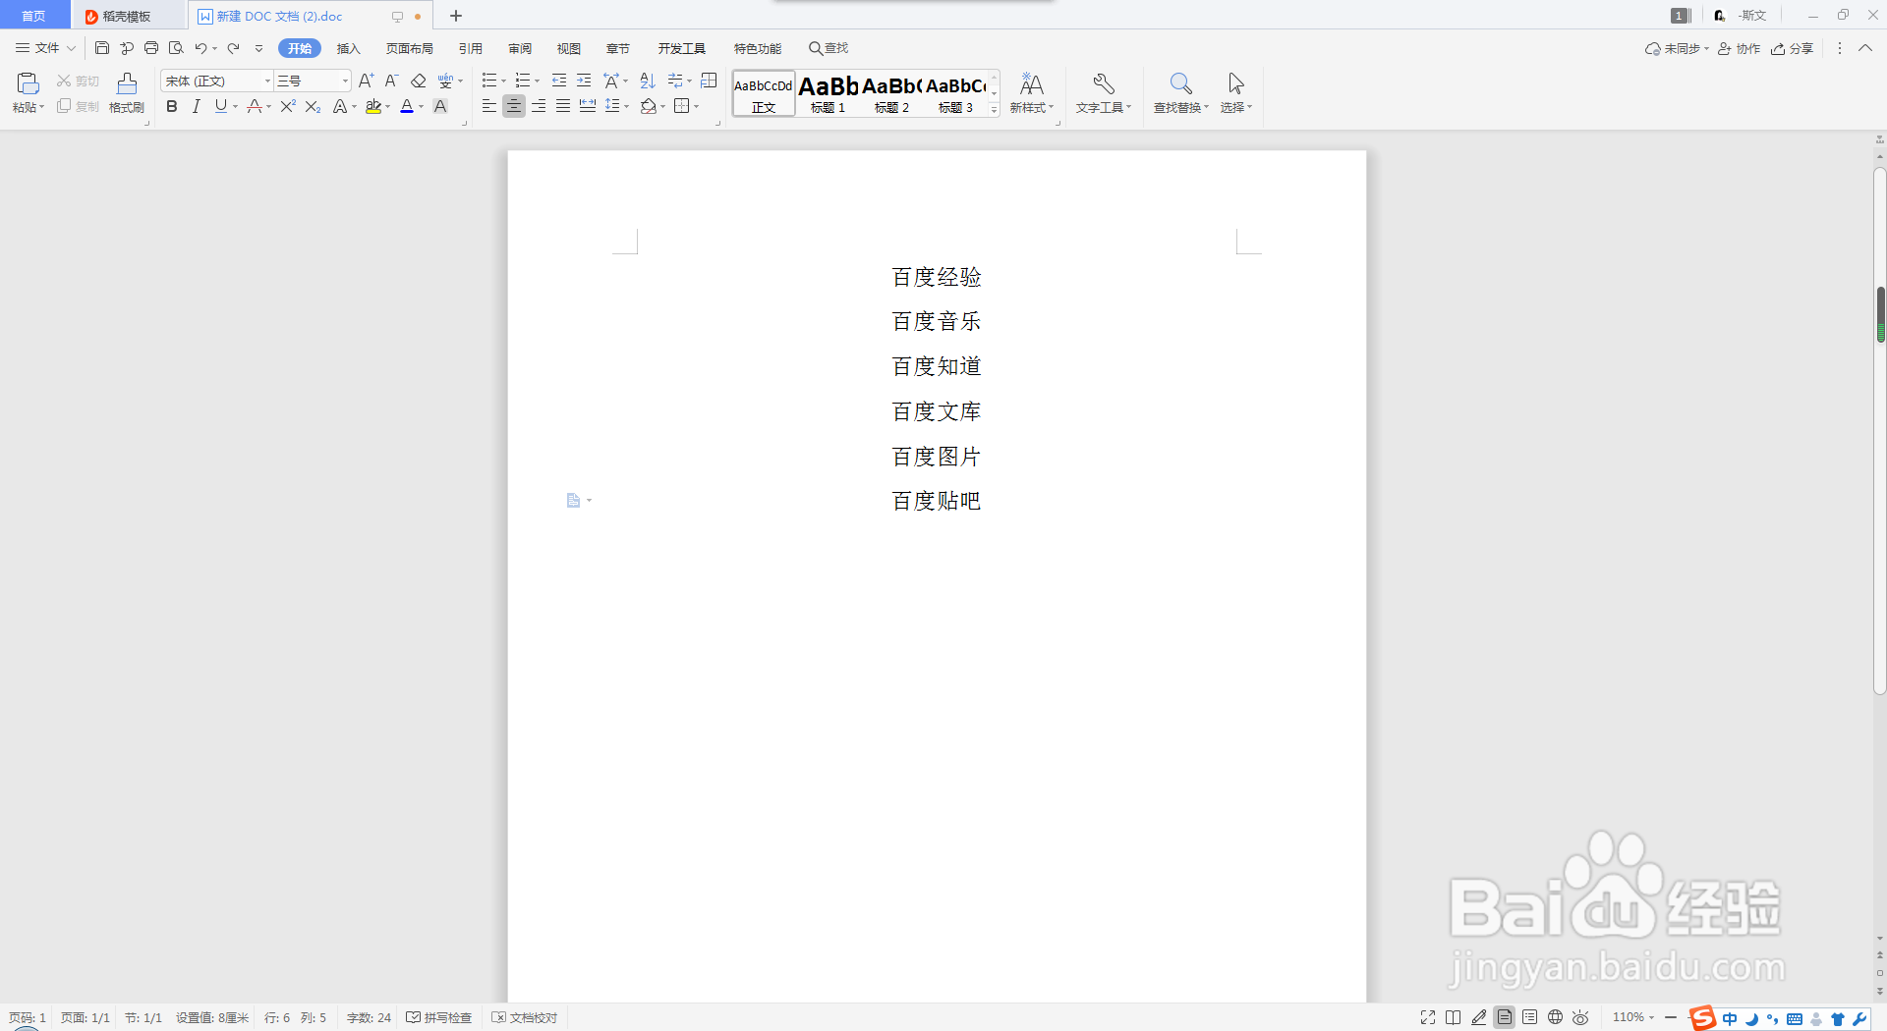This screenshot has width=1887, height=1031.
Task: Increase paragraph indent
Action: click(x=584, y=81)
